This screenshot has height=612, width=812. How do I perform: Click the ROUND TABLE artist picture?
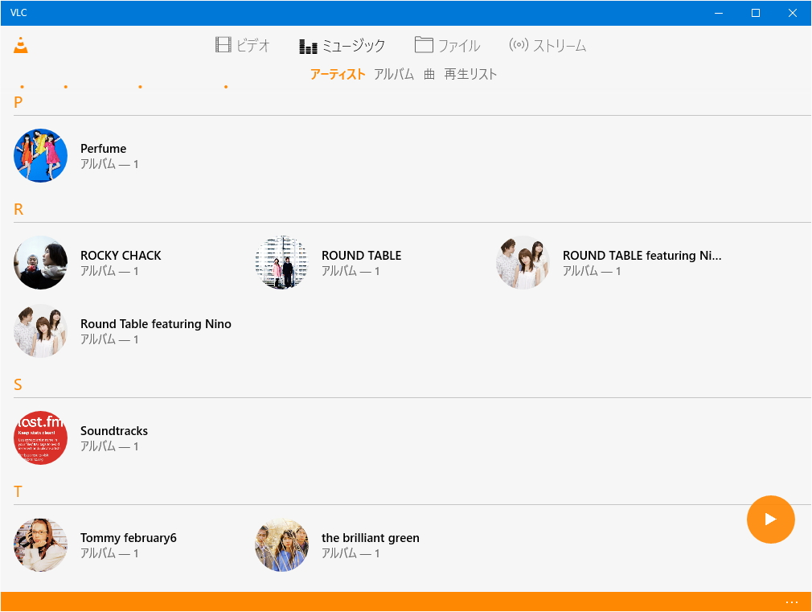281,263
